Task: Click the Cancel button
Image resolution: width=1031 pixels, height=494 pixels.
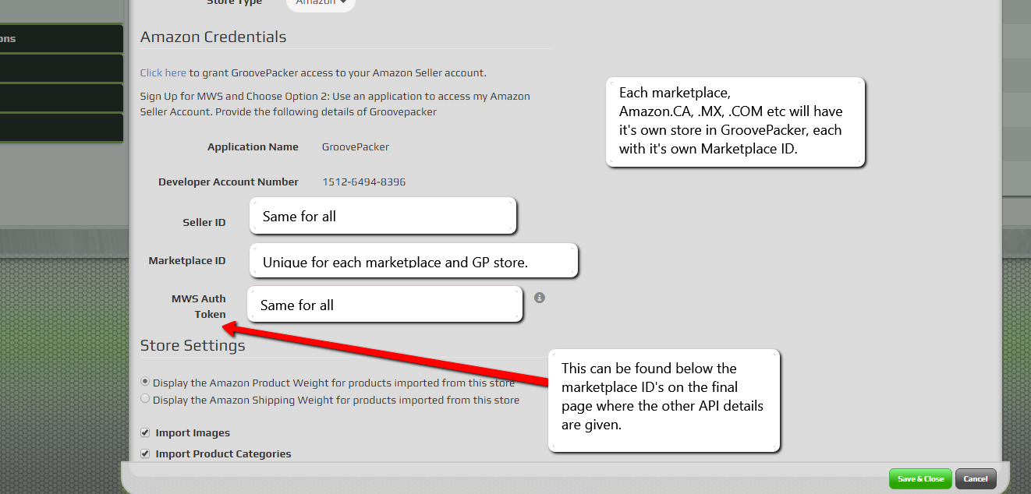Action: (976, 478)
